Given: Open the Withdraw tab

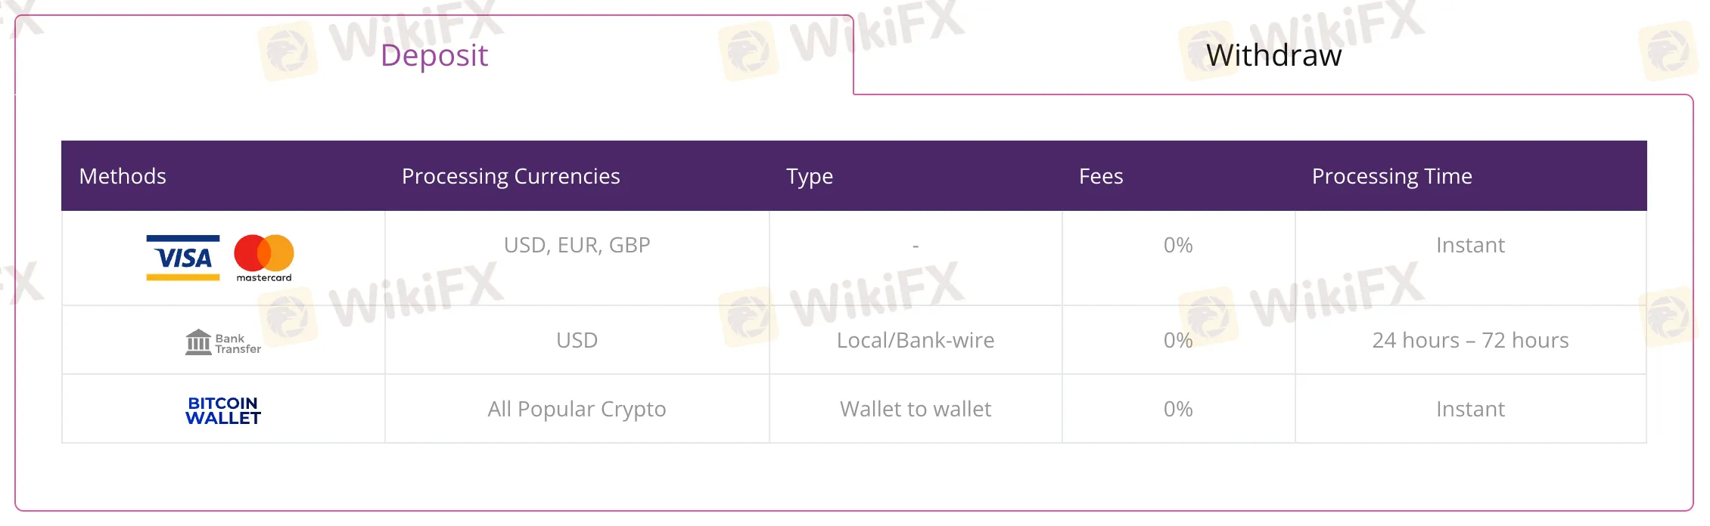Looking at the screenshot, I should (1273, 55).
